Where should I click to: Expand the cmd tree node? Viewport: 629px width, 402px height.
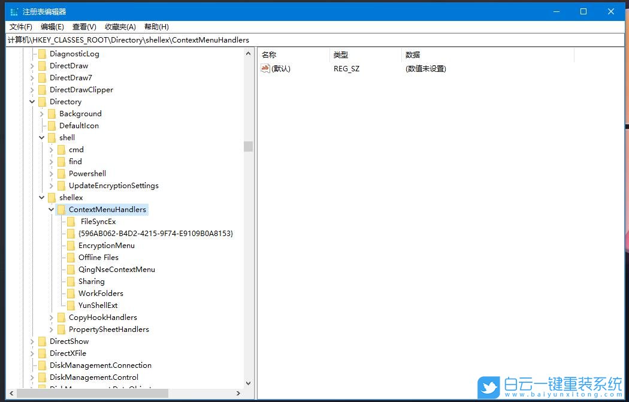point(52,149)
